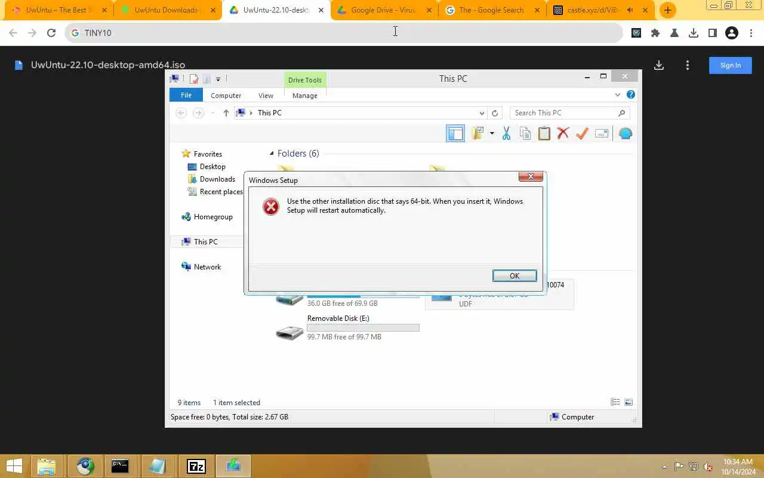Switch to large icons view in the status bar
Screen dimensions: 764x478
tap(628, 403)
